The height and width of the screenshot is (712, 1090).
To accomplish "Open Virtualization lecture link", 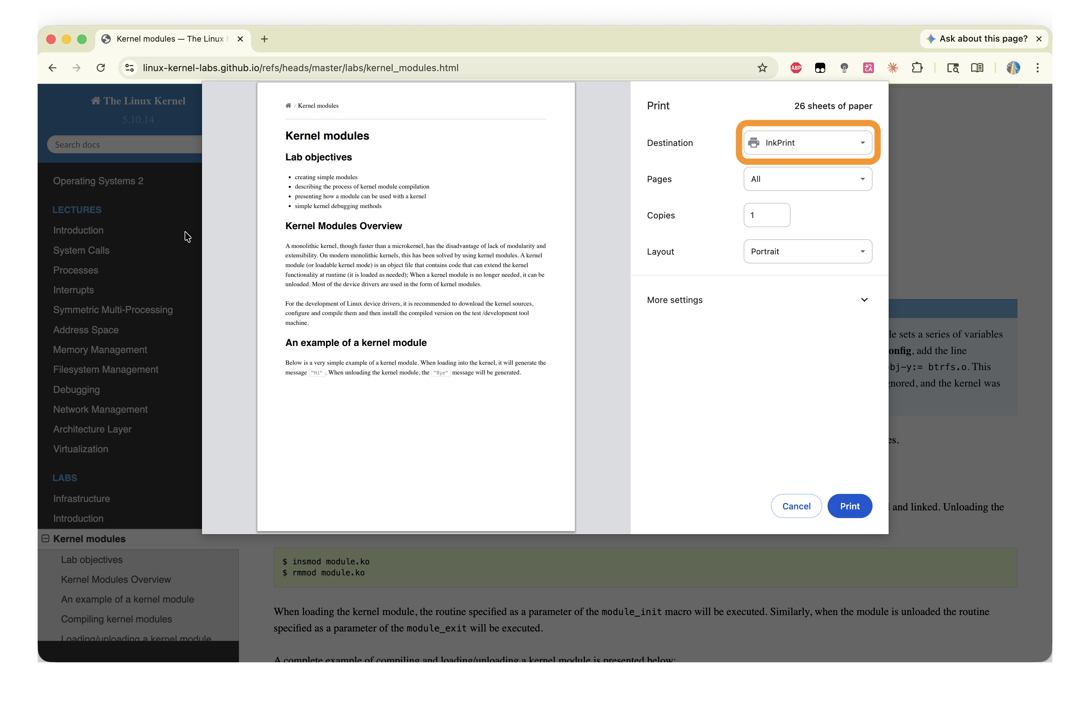I will (81, 449).
